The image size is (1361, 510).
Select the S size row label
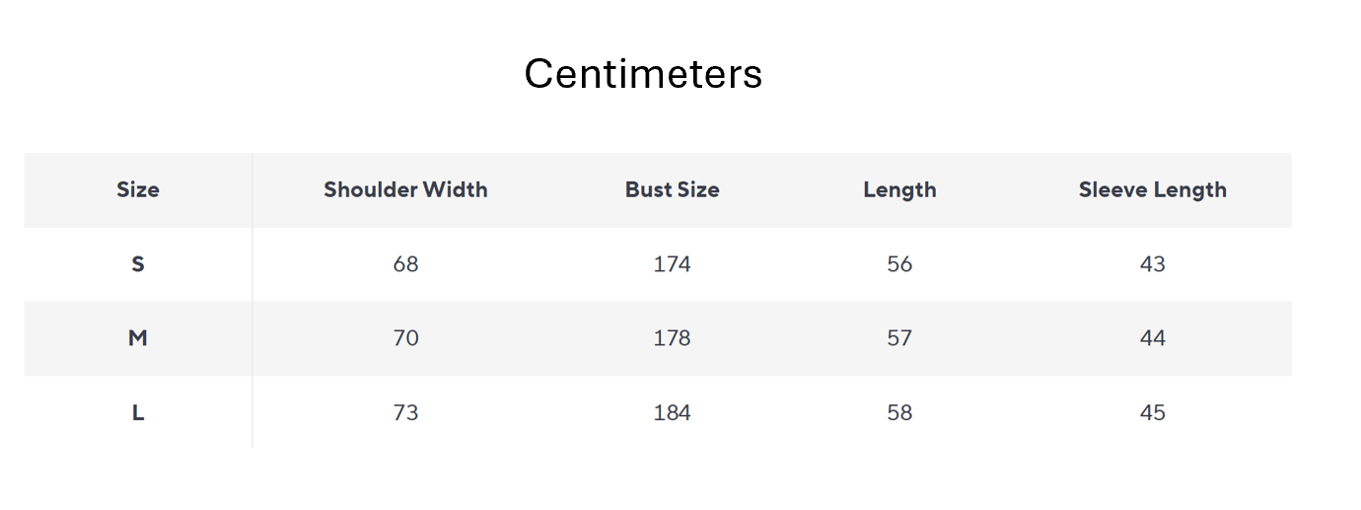[x=138, y=264]
